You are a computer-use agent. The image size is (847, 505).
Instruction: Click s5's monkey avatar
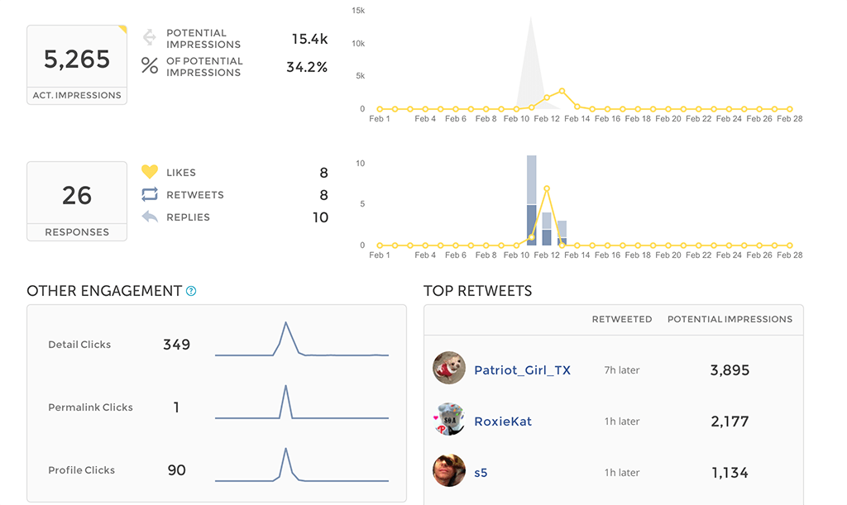pos(448,472)
